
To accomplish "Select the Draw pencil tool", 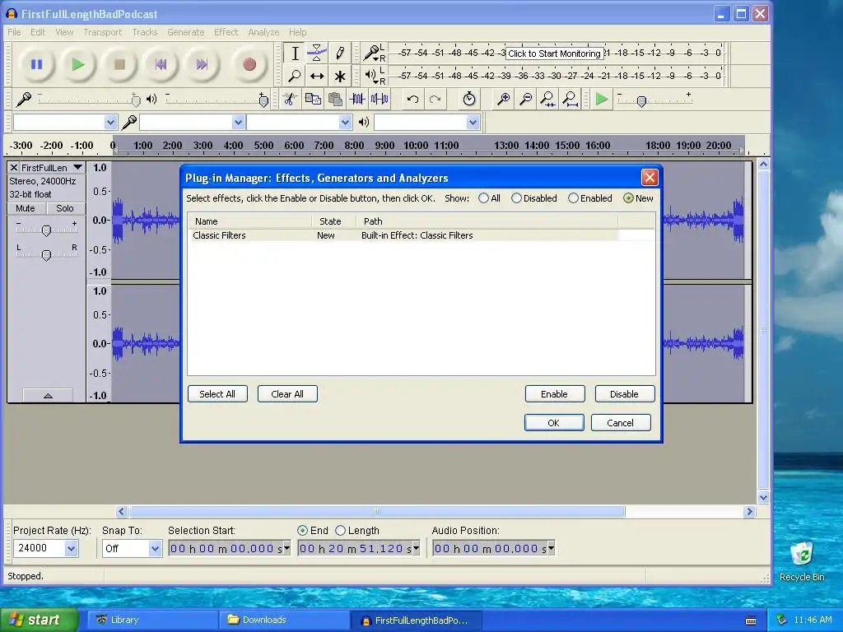I will tap(340, 53).
